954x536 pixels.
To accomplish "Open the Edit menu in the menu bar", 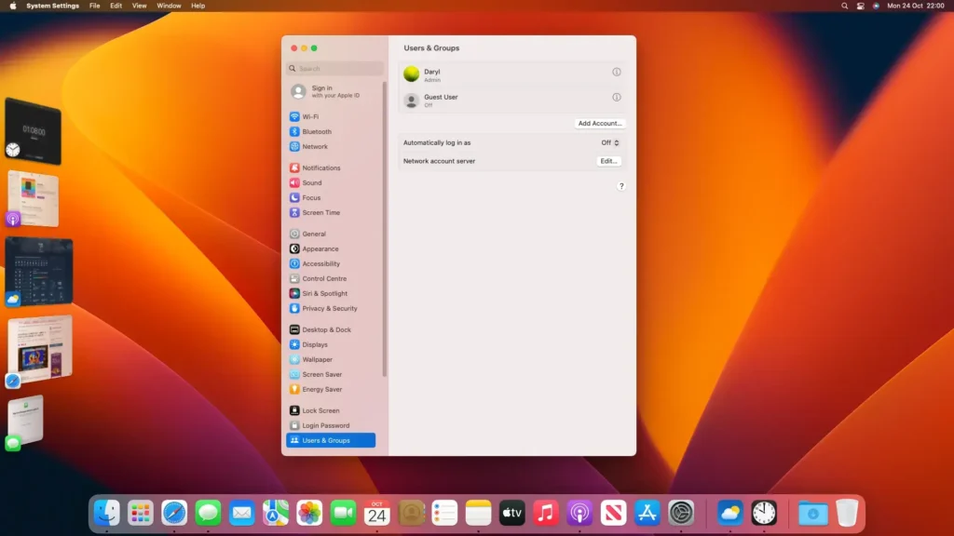I will (115, 6).
